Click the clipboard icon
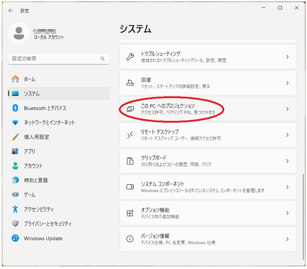This screenshot has width=307, height=269. click(130, 161)
